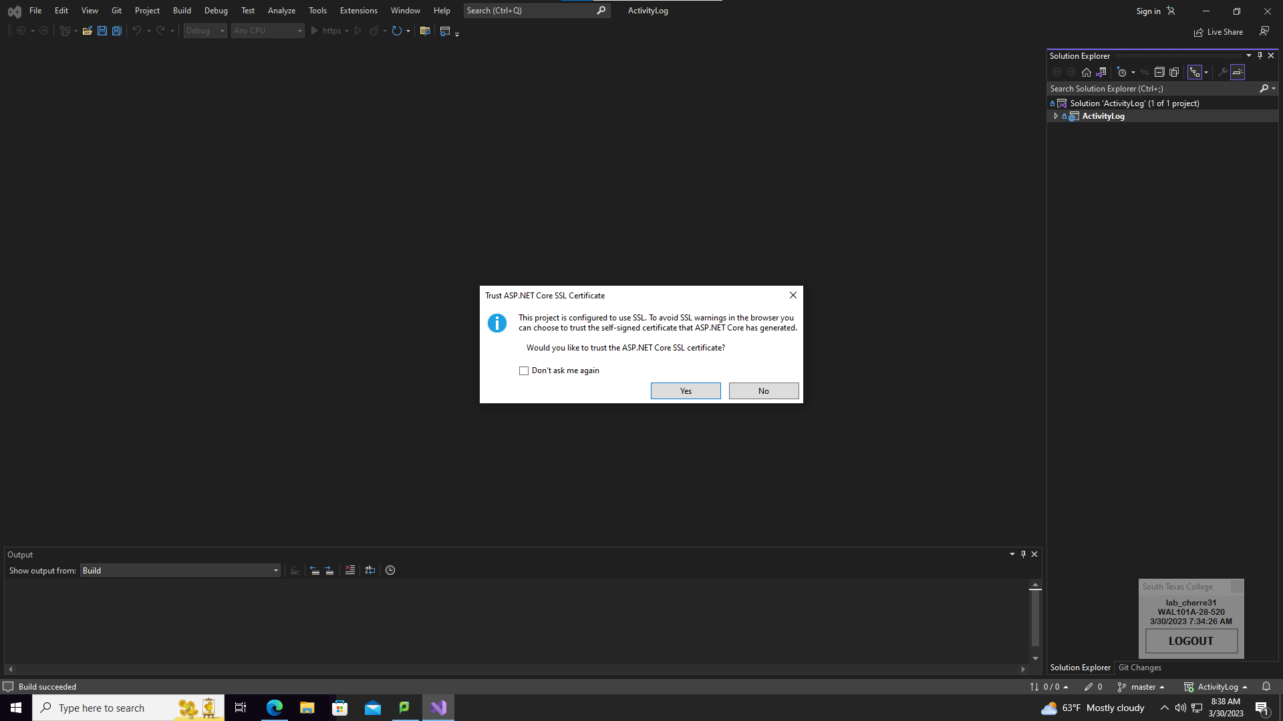This screenshot has height=721, width=1283.
Task: Open the Show output from Build dropdown
Action: tap(180, 570)
